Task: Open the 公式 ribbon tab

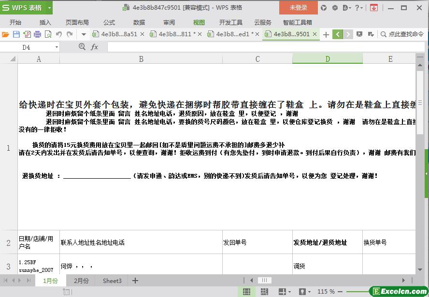Action: click(109, 22)
